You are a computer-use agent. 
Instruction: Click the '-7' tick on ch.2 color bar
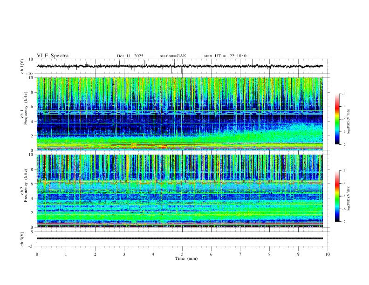tap(343, 221)
